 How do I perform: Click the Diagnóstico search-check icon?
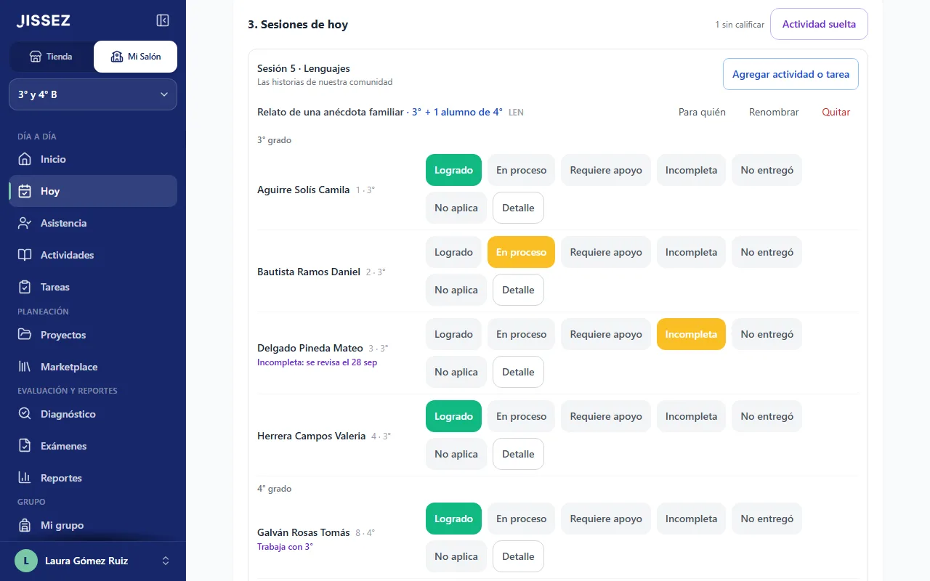(25, 414)
